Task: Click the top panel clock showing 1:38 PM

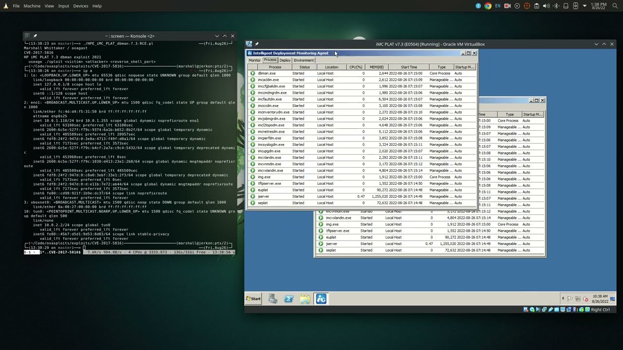Action: [x=598, y=6]
